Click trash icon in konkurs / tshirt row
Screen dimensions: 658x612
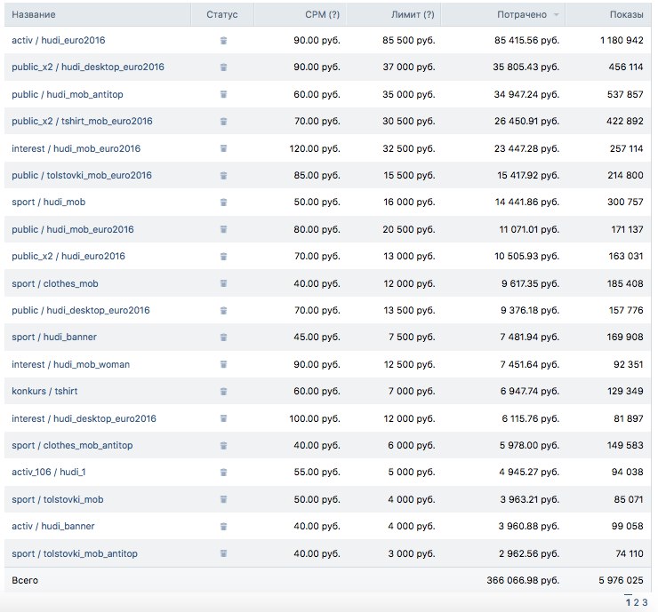[x=223, y=392]
